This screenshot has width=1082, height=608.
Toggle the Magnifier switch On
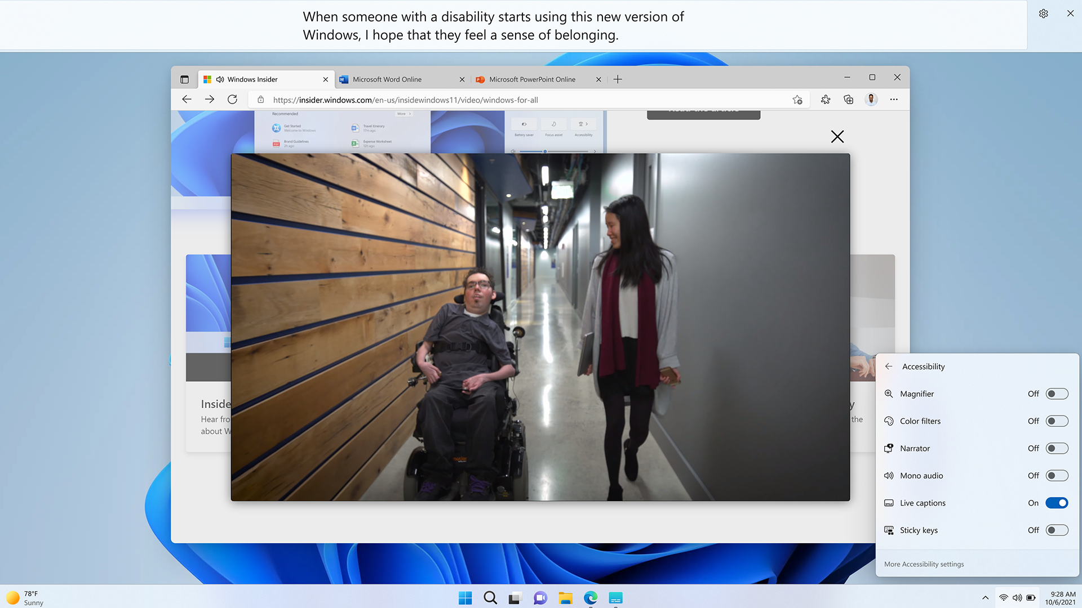1056,394
